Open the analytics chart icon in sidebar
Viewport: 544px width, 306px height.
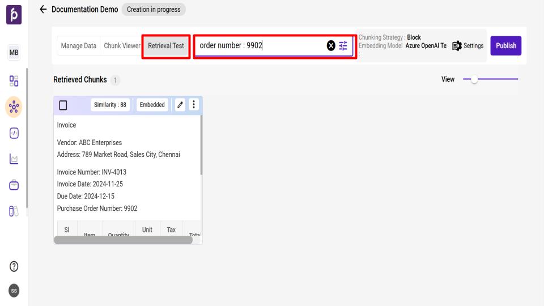(14, 159)
